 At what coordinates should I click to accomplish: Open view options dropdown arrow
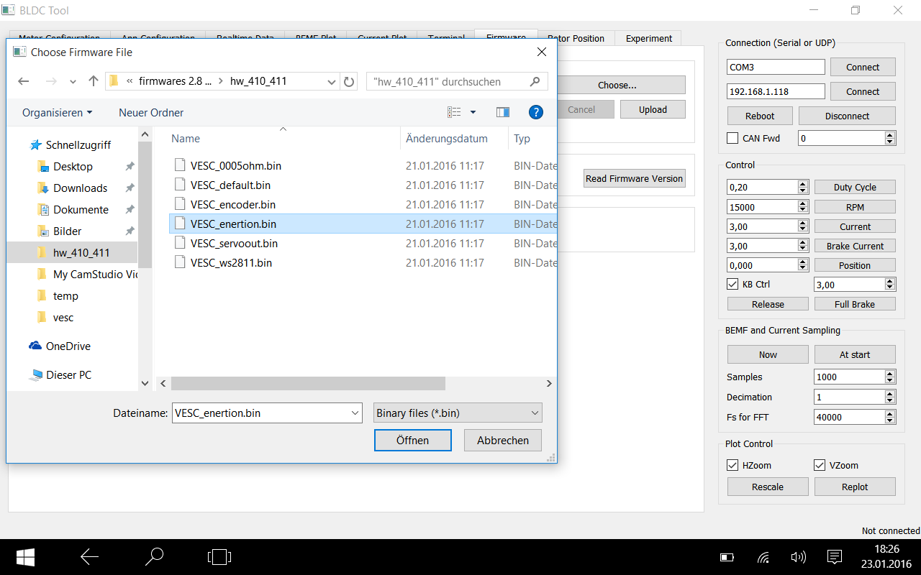tap(473, 112)
